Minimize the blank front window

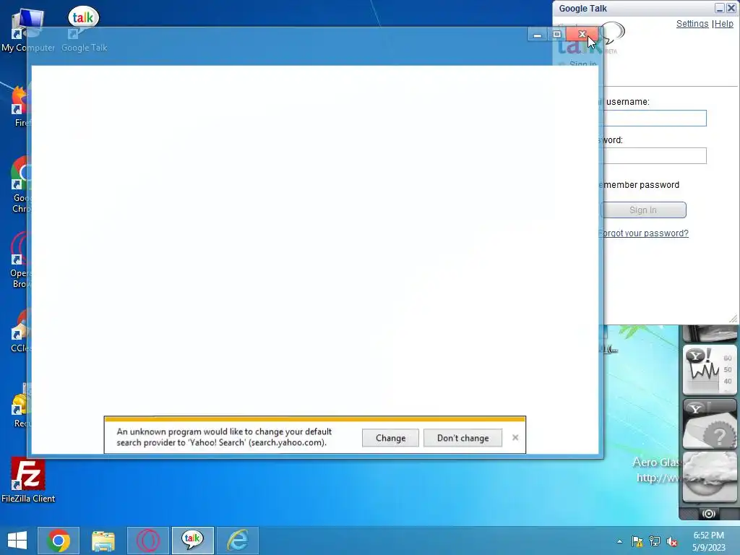pos(537,35)
